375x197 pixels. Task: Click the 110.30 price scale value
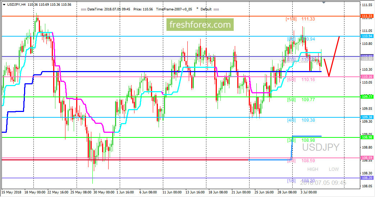click(367, 70)
